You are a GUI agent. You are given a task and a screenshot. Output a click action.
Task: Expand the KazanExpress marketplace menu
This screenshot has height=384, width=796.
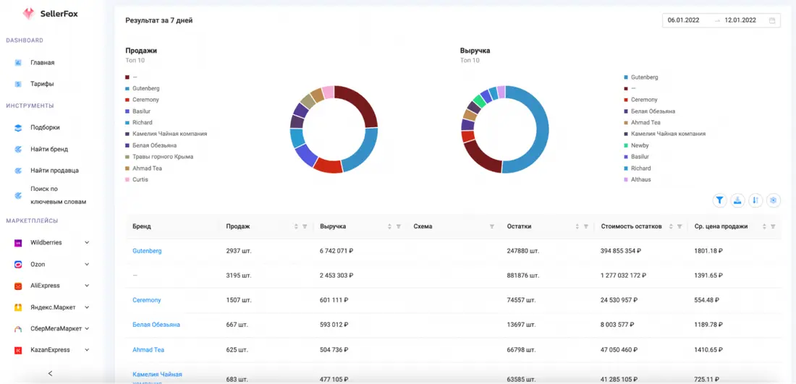(51, 350)
